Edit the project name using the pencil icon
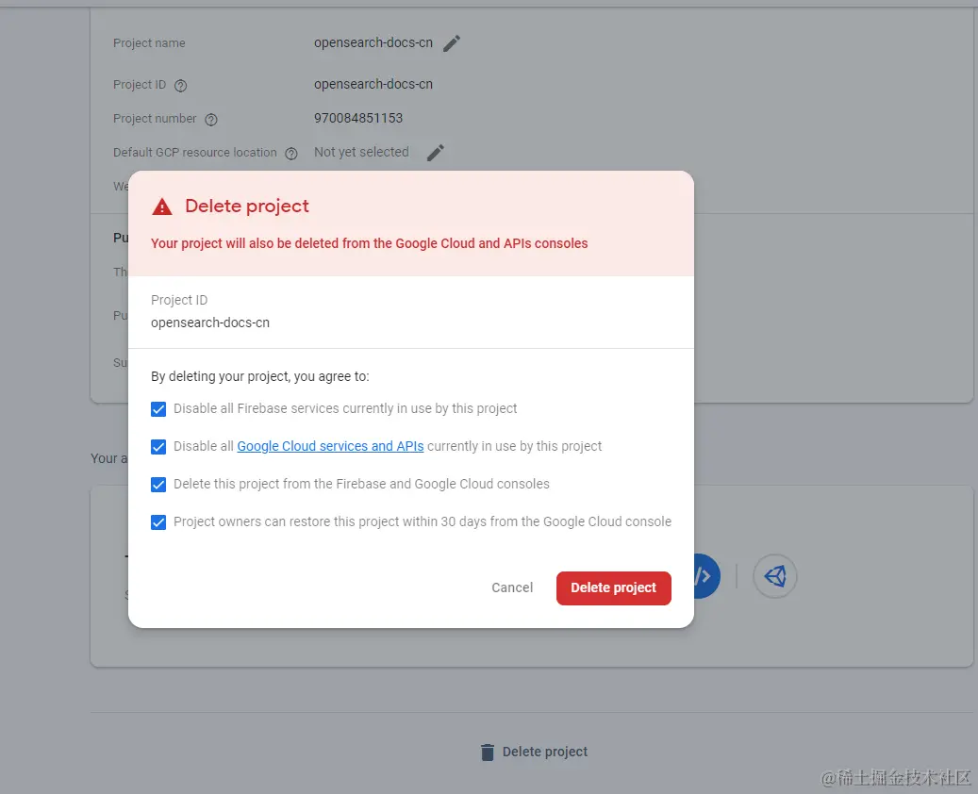This screenshot has width=978, height=794. [x=451, y=42]
